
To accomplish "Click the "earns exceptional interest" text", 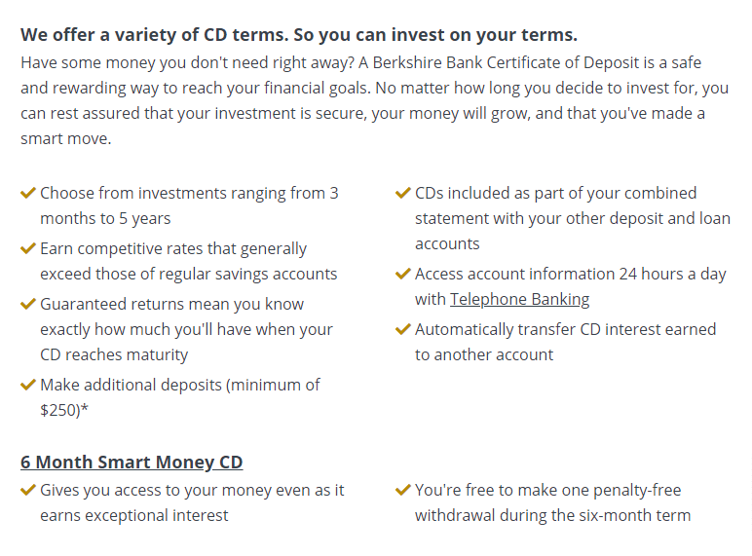I will (134, 516).
